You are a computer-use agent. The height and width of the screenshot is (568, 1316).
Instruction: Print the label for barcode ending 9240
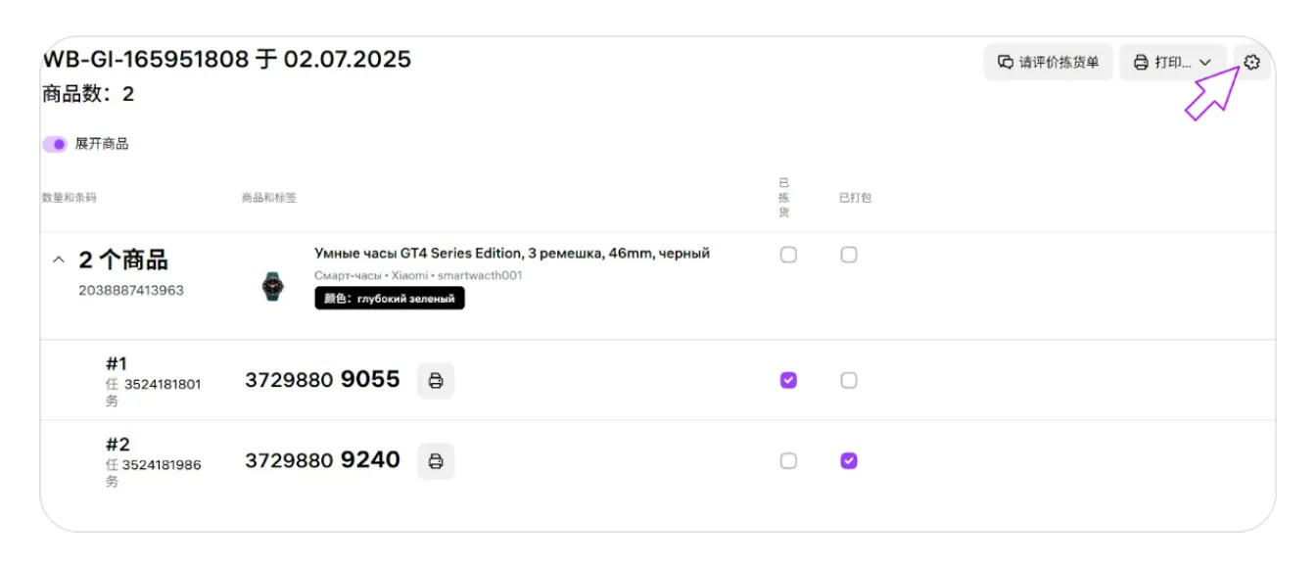[436, 460]
